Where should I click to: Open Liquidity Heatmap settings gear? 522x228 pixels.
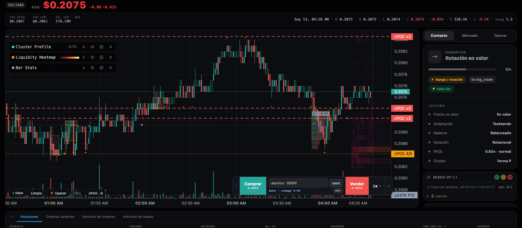pos(101,57)
